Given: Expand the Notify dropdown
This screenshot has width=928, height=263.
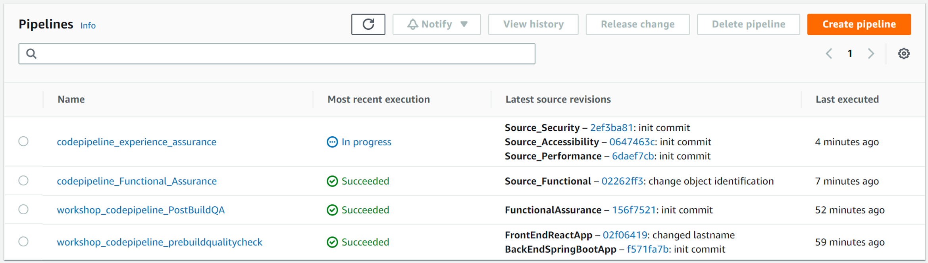Looking at the screenshot, I should (437, 25).
